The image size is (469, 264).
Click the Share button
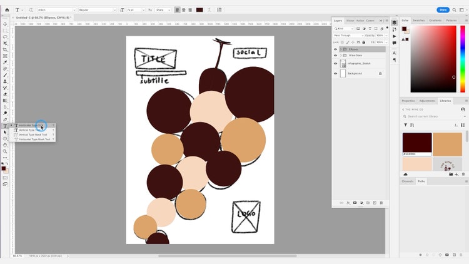[x=443, y=10]
